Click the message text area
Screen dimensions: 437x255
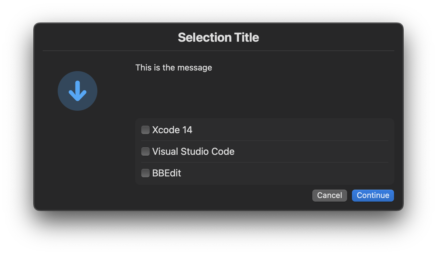tap(174, 67)
